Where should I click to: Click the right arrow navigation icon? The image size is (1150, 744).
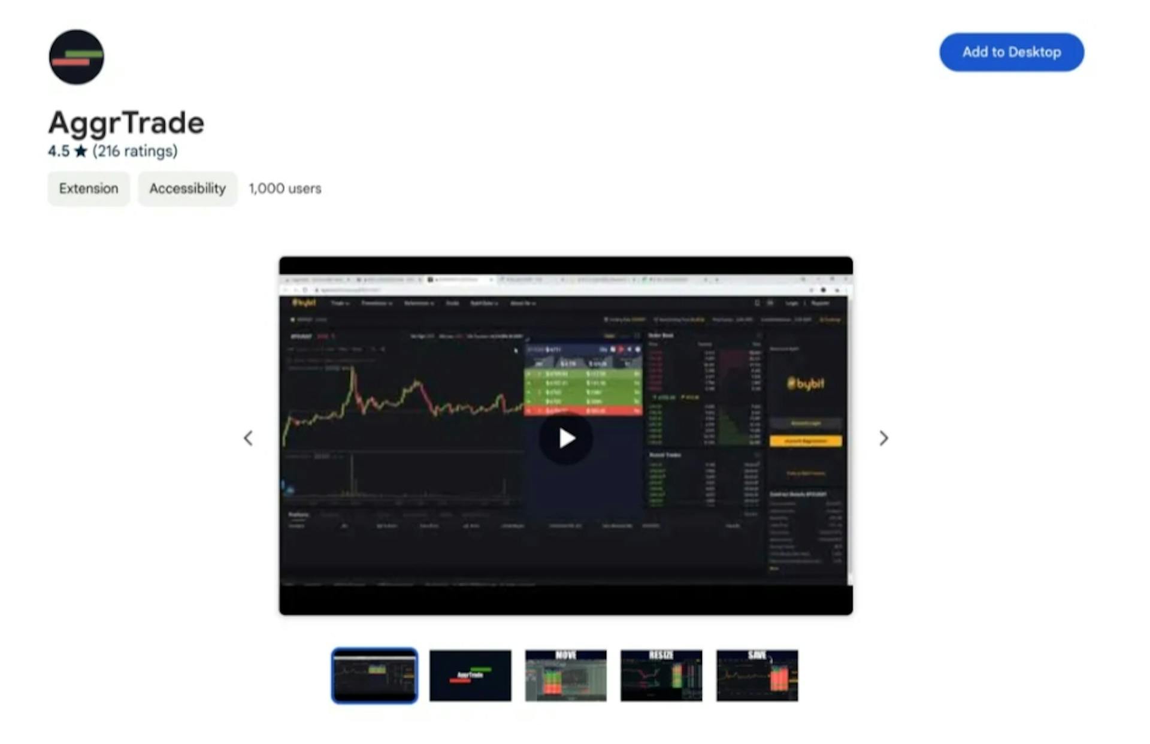(x=883, y=437)
